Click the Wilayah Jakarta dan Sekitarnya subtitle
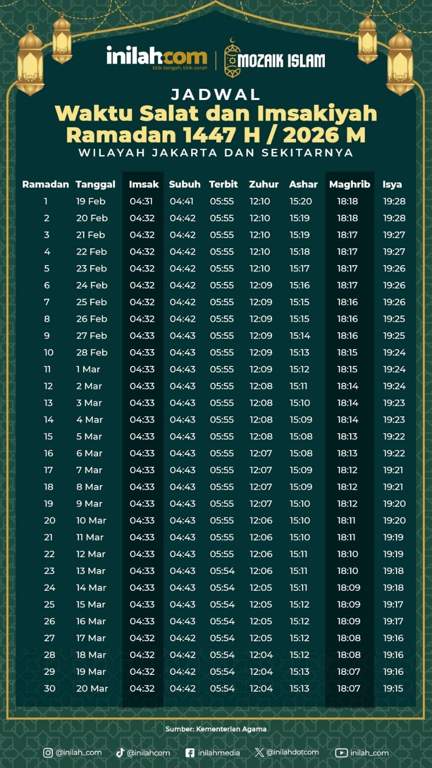This screenshot has width=432, height=768. click(x=216, y=153)
